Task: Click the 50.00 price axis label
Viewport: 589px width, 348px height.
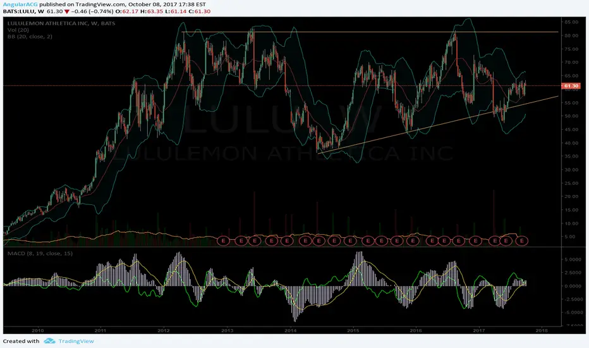Action: point(571,116)
